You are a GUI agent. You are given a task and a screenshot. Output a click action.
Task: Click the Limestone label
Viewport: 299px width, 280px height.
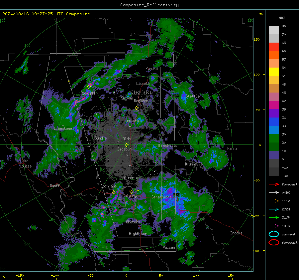pos(63,129)
